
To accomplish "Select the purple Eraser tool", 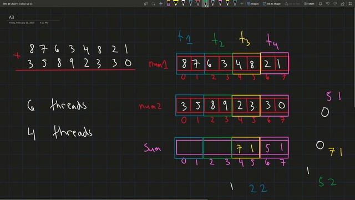I will (x=168, y=3).
